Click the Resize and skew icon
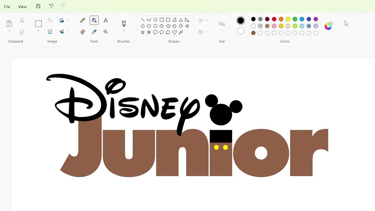The height and width of the screenshot is (211, 375). coord(50,32)
